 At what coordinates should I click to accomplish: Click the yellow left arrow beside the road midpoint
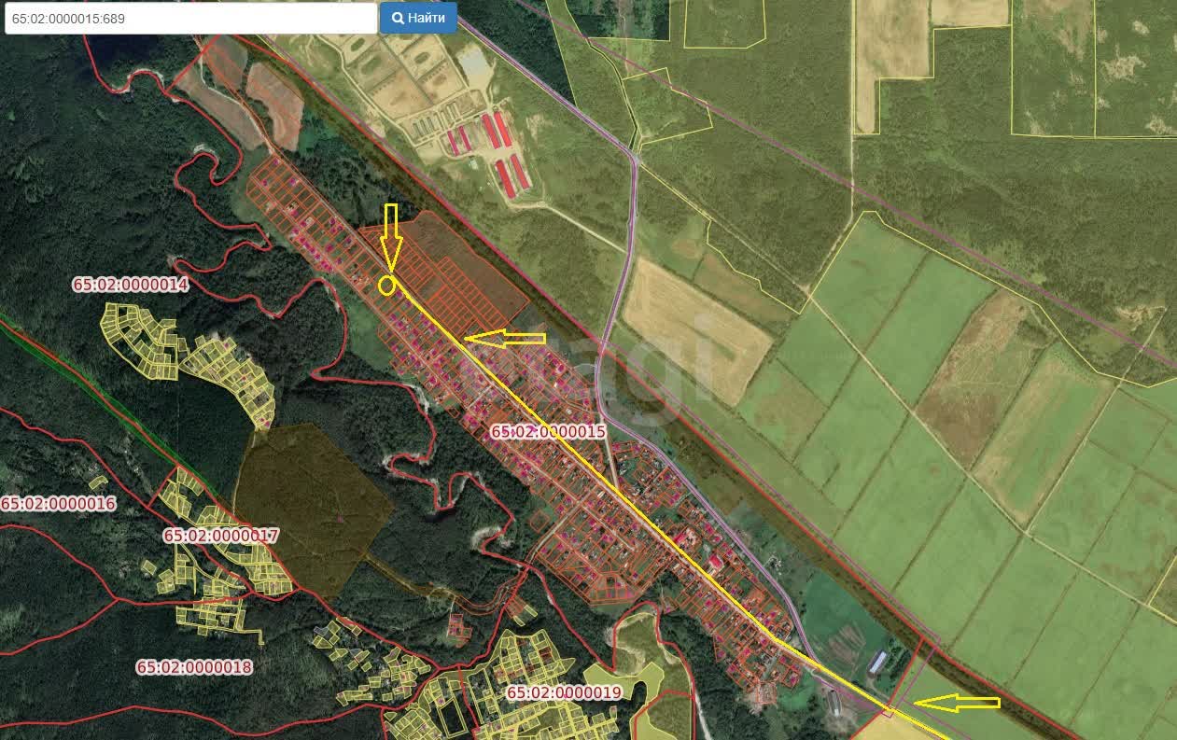[x=504, y=338]
